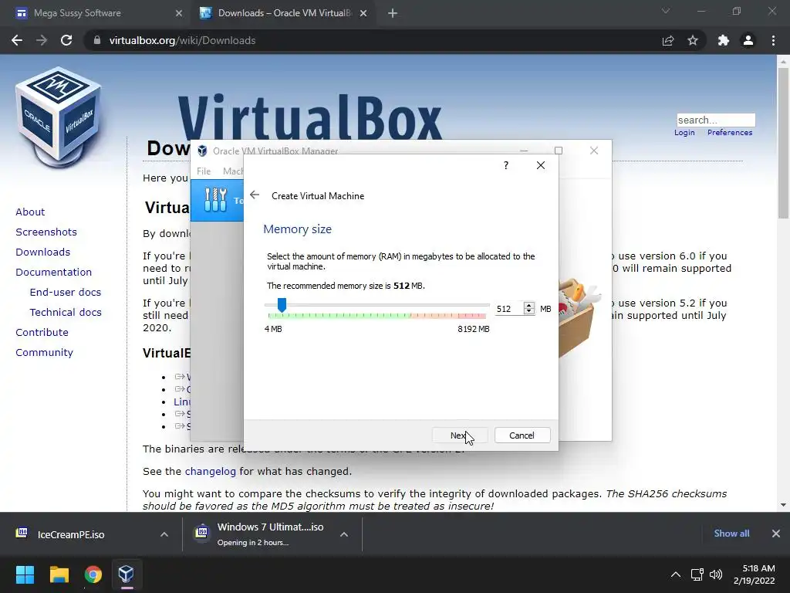Show hidden system tray icons
This screenshot has height=593, width=790.
[676, 574]
